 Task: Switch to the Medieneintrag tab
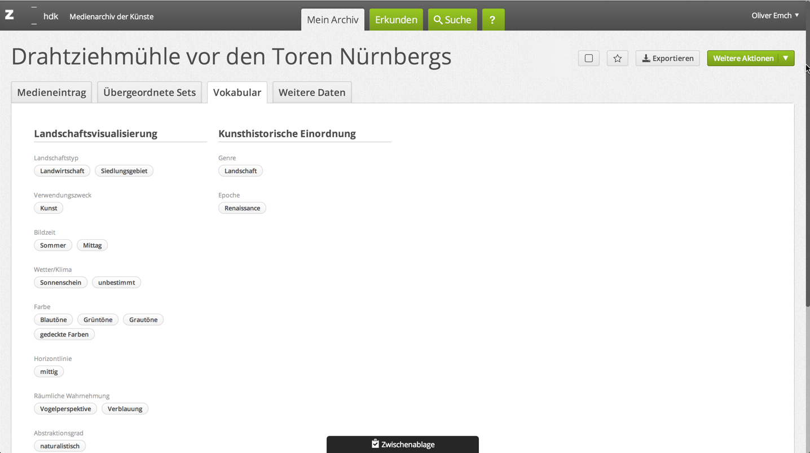[x=51, y=93]
